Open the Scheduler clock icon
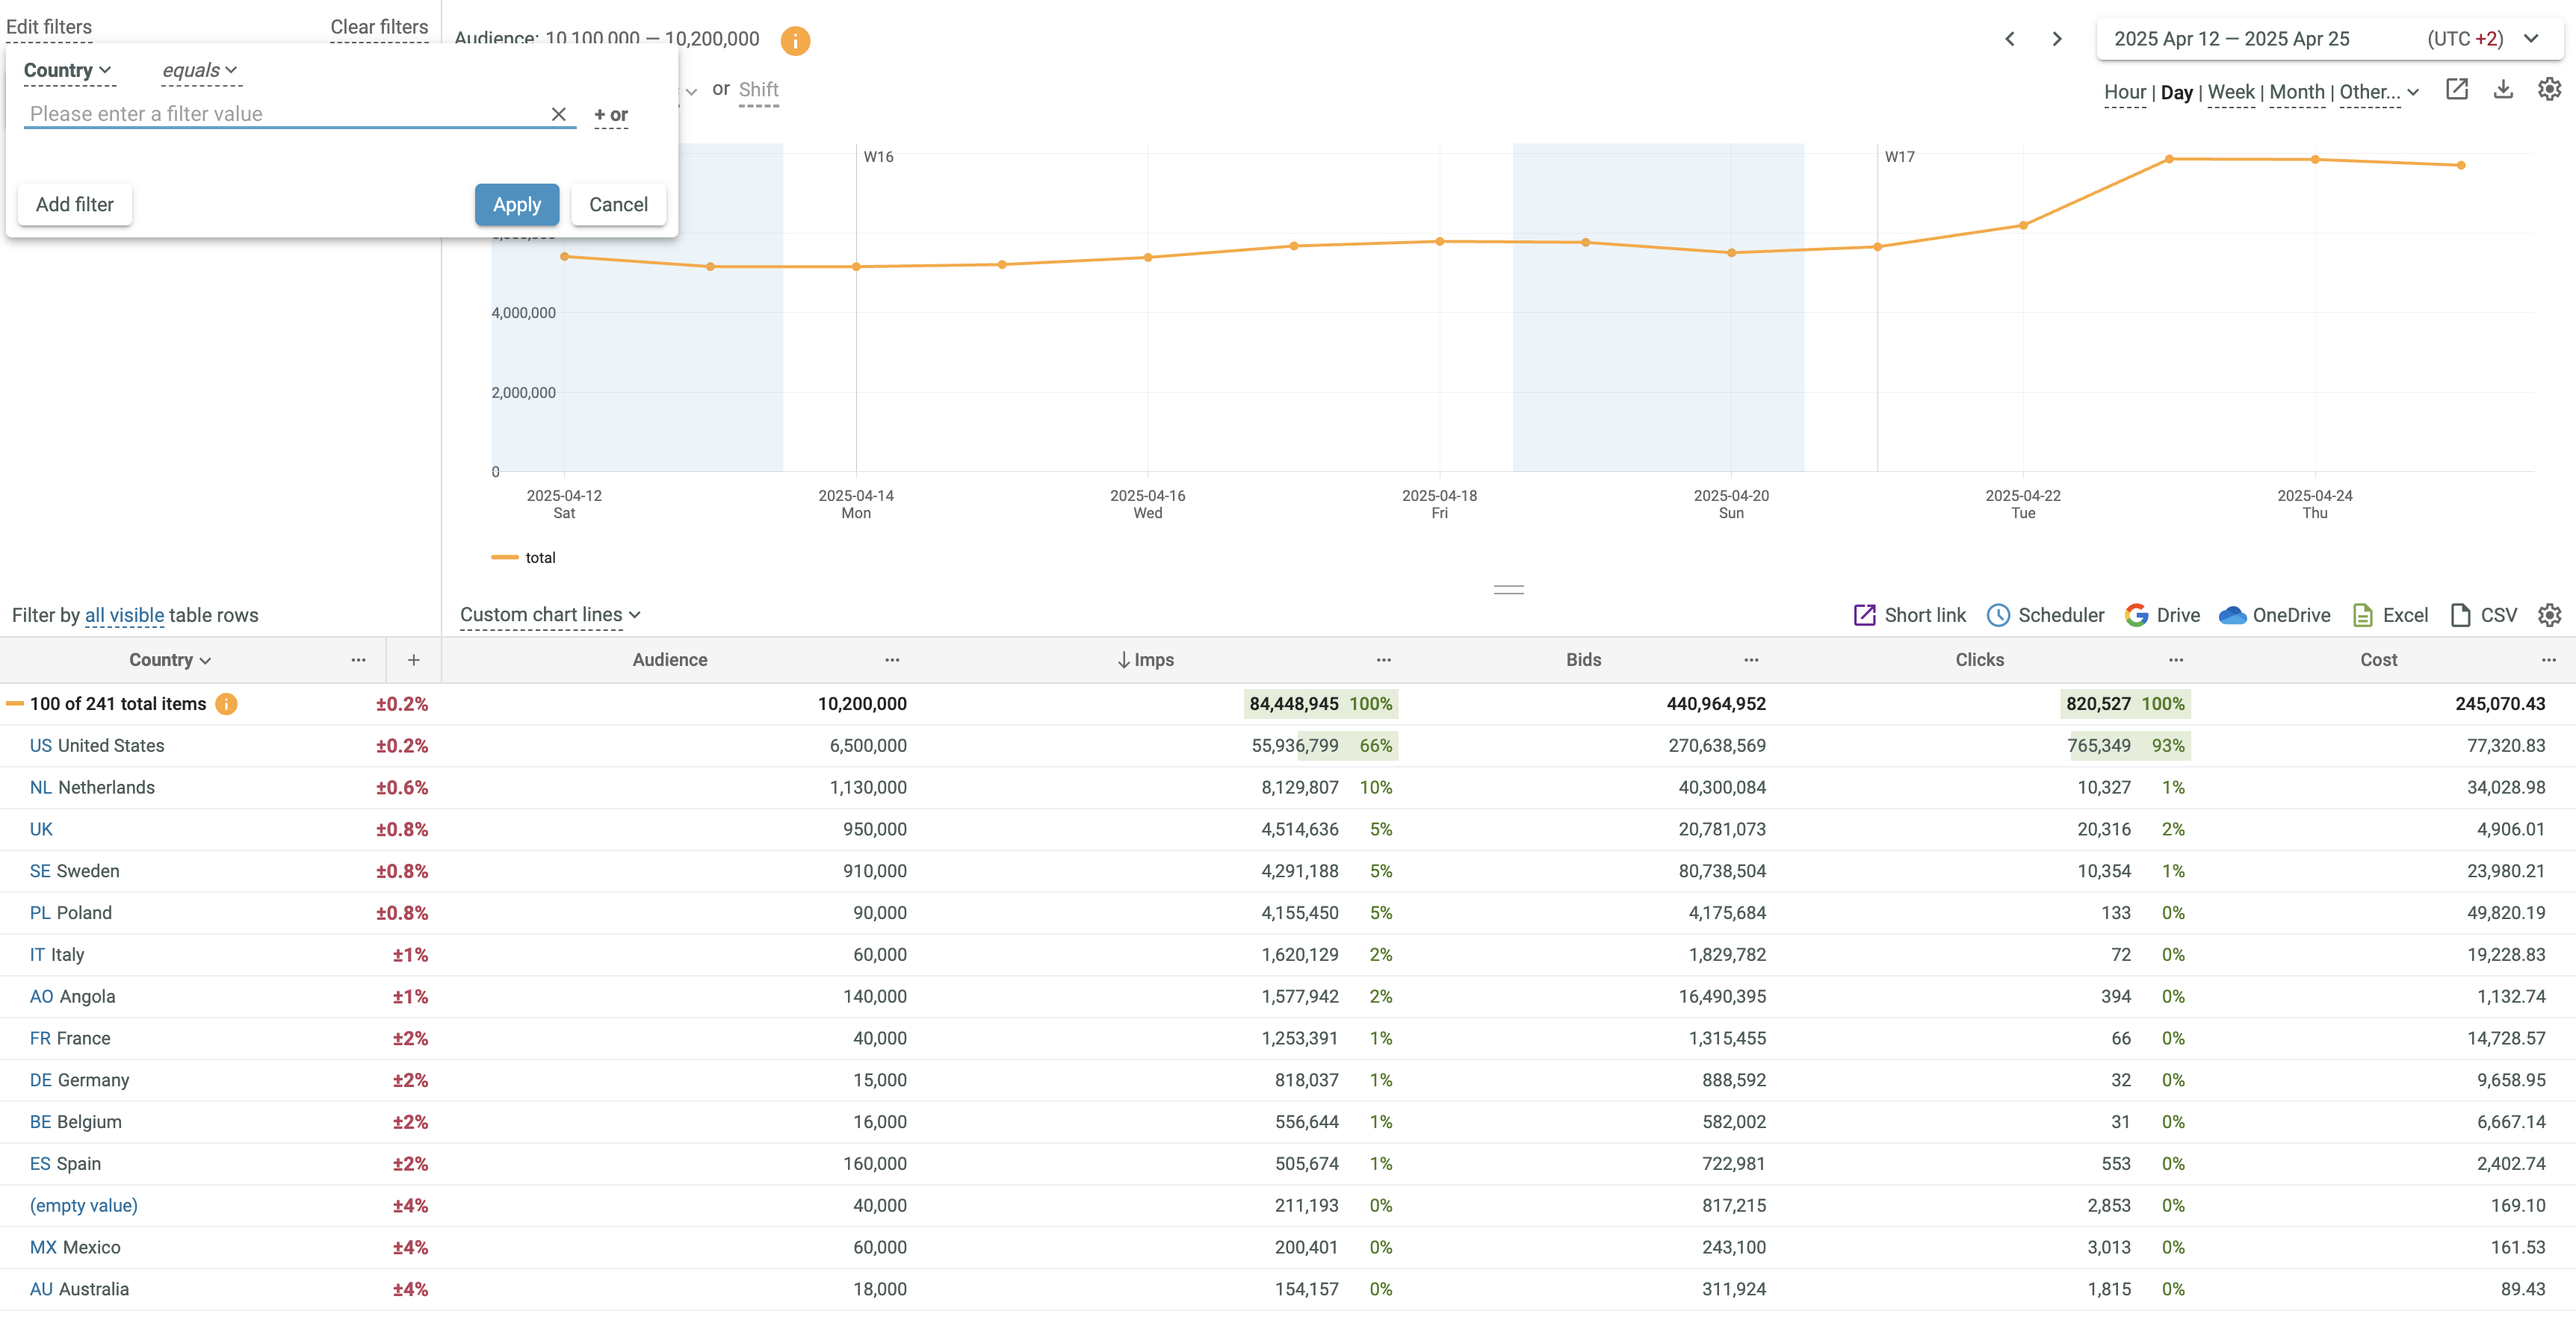 click(x=1997, y=614)
